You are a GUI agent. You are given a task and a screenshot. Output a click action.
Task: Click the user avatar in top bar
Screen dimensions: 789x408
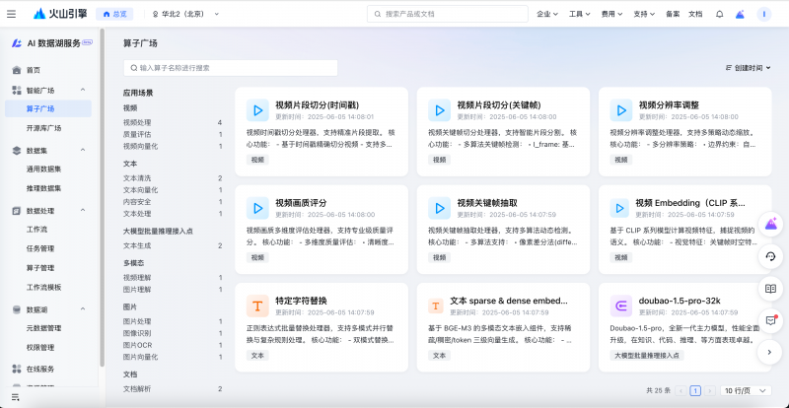pyautogui.click(x=763, y=14)
